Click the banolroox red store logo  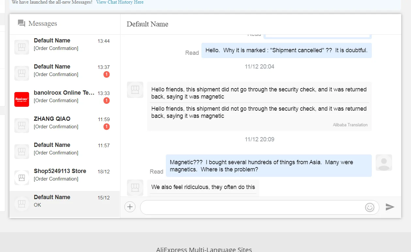point(22,99)
